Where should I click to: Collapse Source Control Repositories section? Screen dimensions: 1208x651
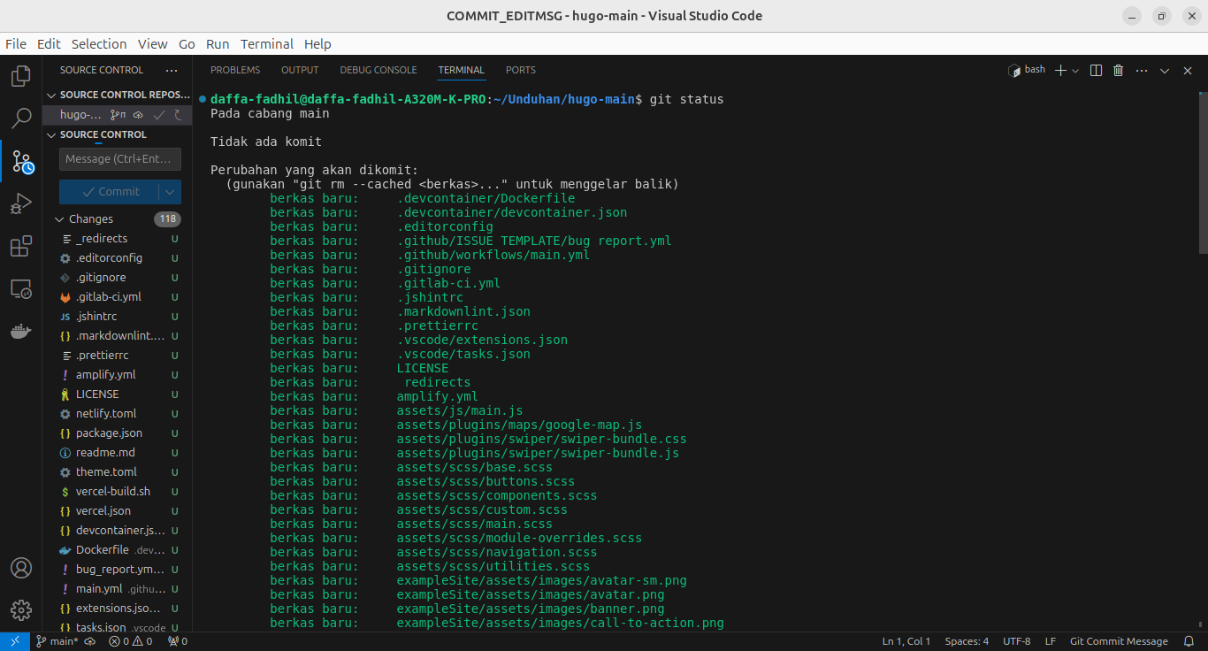118,95
